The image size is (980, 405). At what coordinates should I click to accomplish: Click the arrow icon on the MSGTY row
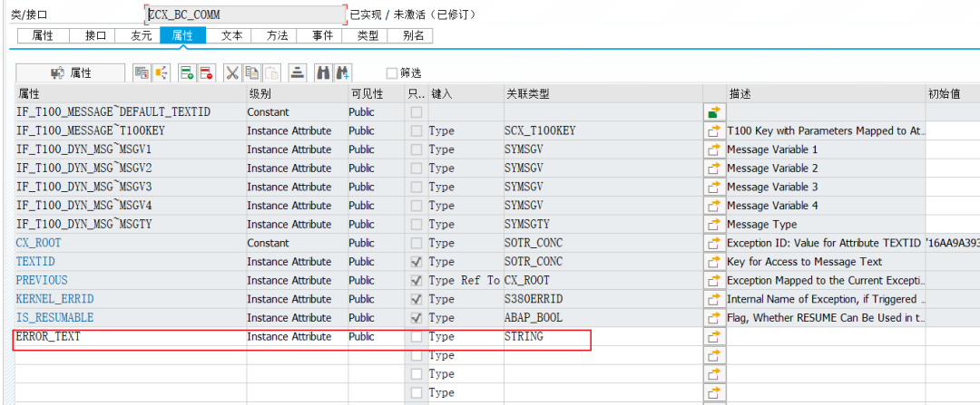point(714,225)
